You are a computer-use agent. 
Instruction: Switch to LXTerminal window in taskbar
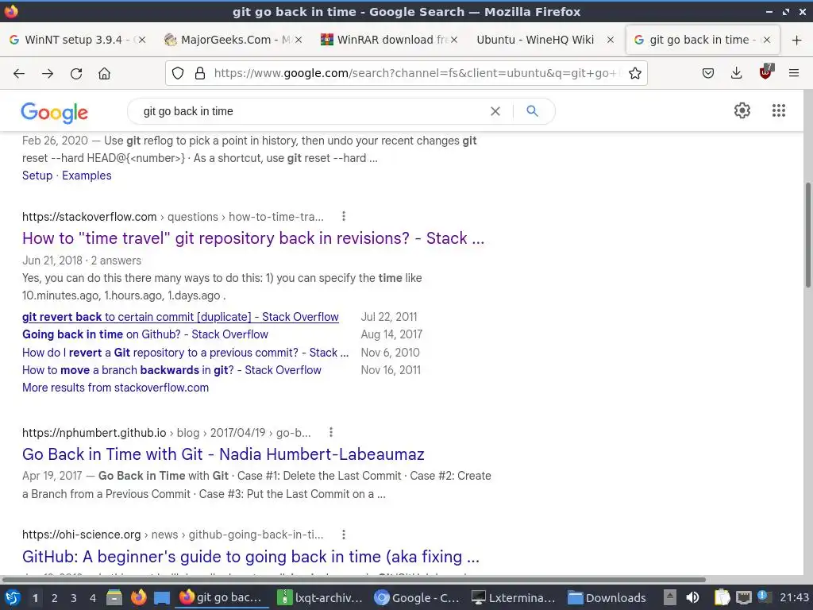pyautogui.click(x=514, y=597)
